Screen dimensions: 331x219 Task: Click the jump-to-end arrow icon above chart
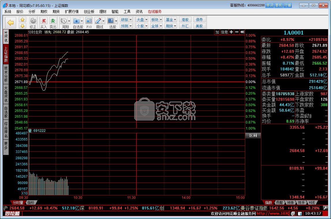(x=242, y=32)
